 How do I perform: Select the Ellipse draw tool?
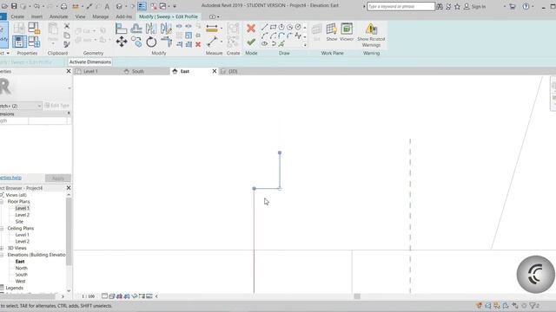click(x=264, y=44)
